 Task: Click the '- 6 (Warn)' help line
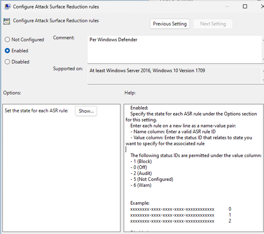point(141,185)
